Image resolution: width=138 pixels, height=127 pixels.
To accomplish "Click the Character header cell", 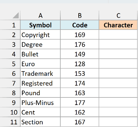I will (118, 25).
